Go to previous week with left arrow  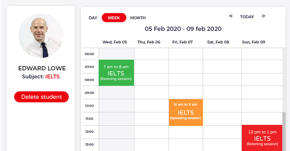(x=231, y=16)
